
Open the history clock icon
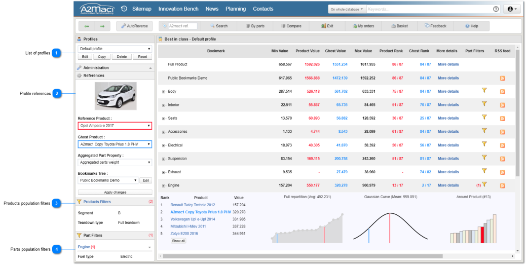click(124, 9)
